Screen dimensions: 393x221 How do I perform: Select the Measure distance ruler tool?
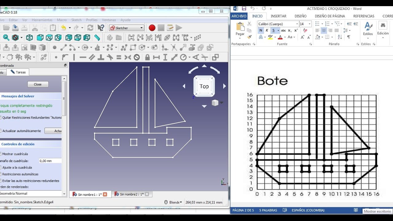[x=97, y=37]
